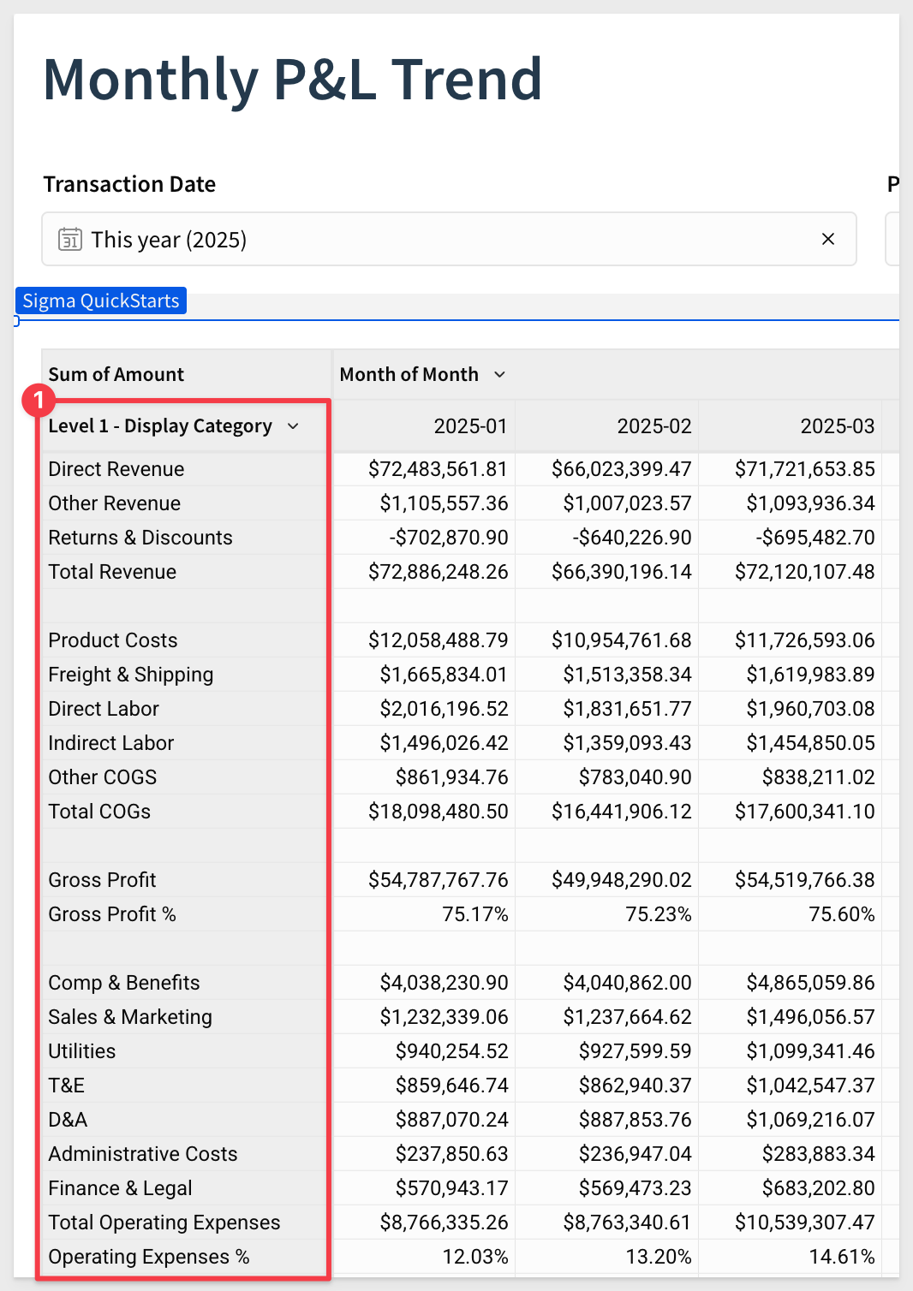The image size is (913, 1291).
Task: Click the Other COGS row label
Action: pos(103,777)
